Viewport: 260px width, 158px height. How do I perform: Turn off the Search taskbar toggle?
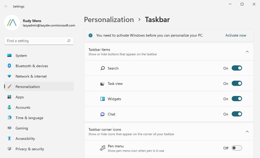237,68
